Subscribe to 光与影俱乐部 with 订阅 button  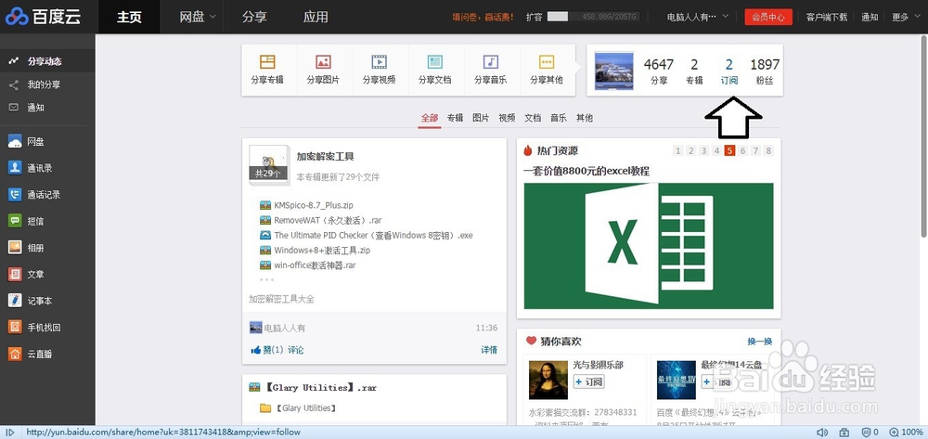point(589,382)
